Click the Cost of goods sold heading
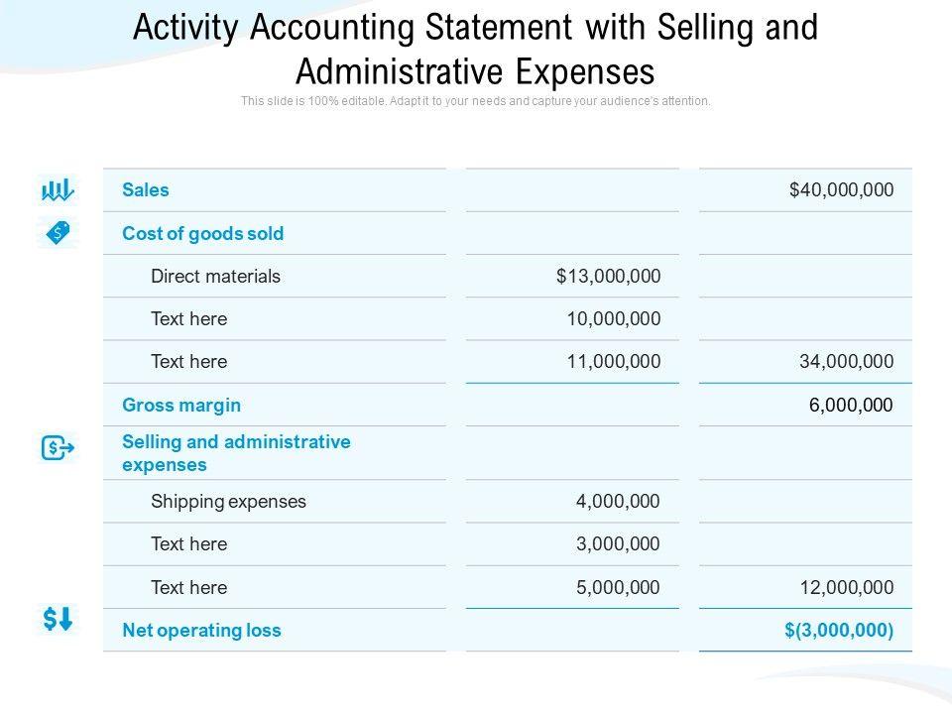 pyautogui.click(x=202, y=233)
